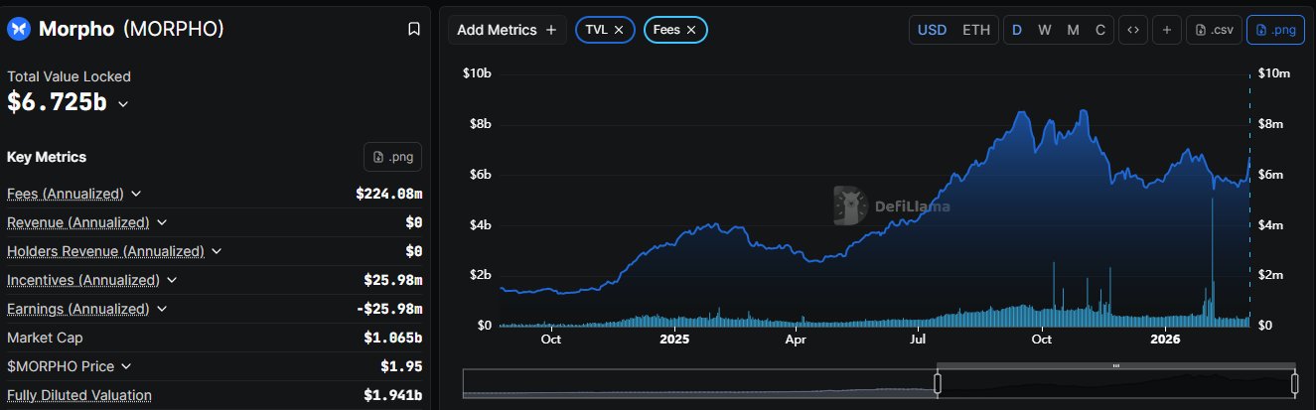Choose the cumulative (C) interval tab
This screenshot has width=1316, height=410.
[1099, 30]
